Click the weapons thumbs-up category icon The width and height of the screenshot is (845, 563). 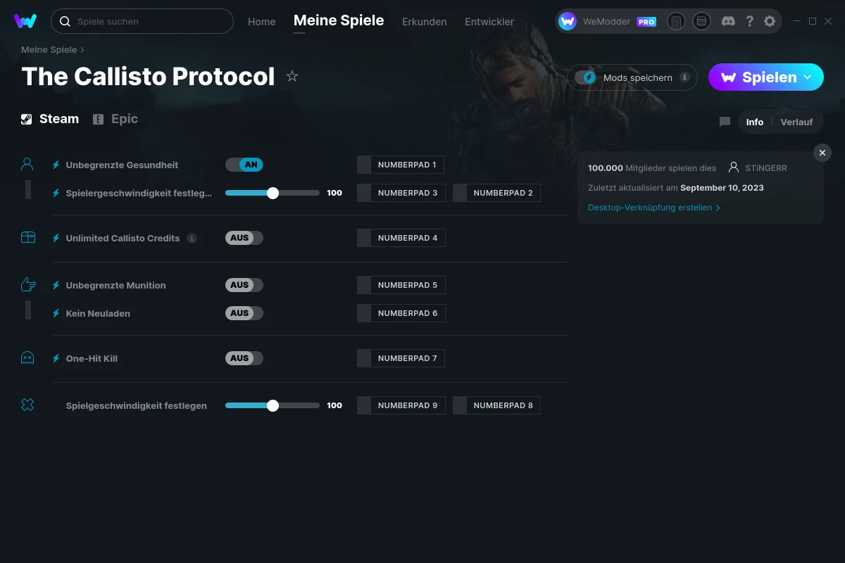pyautogui.click(x=27, y=284)
